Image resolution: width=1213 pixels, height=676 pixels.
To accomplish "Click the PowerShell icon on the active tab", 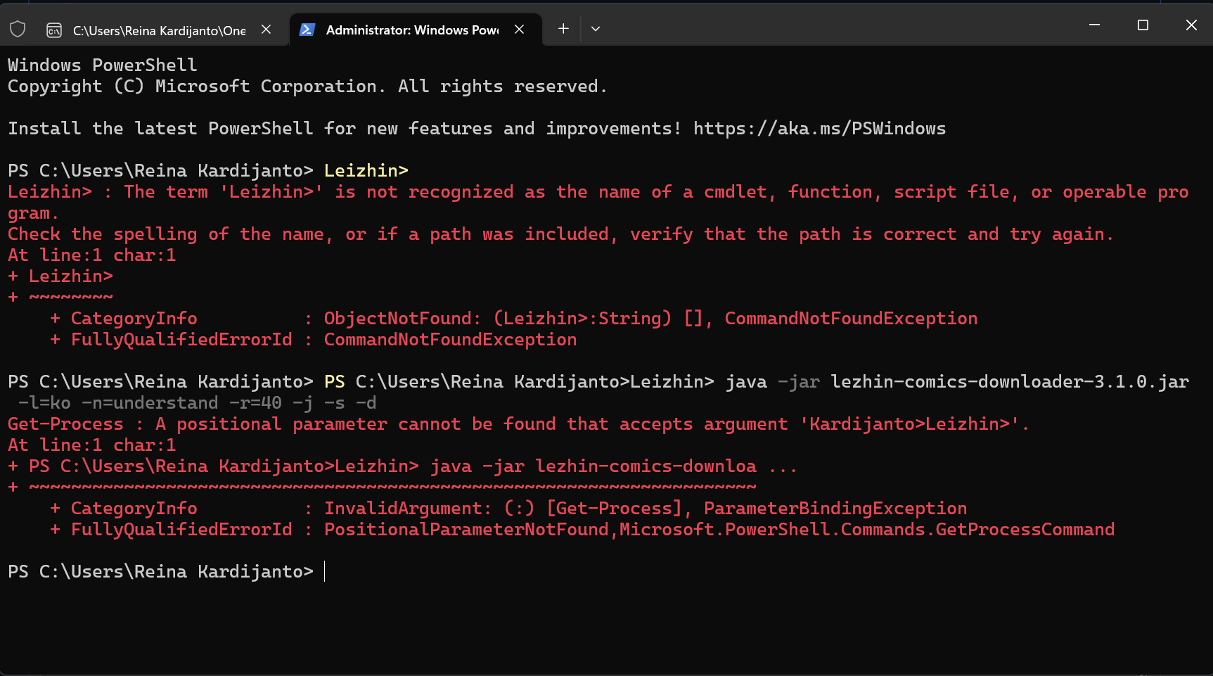I will (x=307, y=30).
